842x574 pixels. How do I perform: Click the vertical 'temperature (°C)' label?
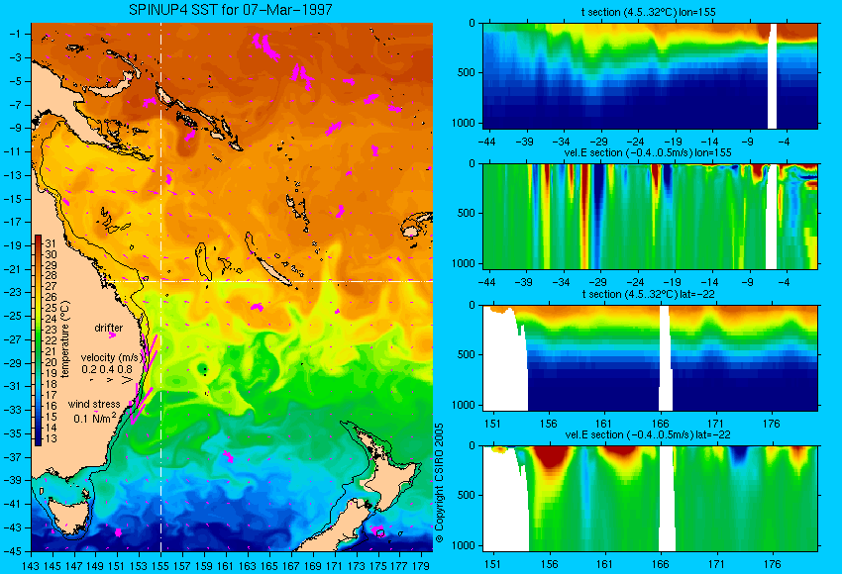click(65, 339)
